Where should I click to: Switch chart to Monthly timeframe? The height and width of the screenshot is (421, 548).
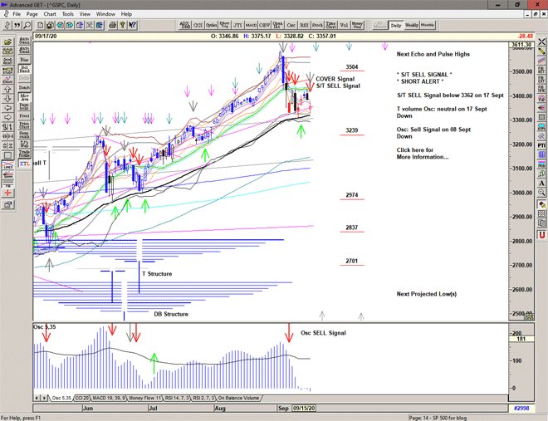(x=428, y=25)
